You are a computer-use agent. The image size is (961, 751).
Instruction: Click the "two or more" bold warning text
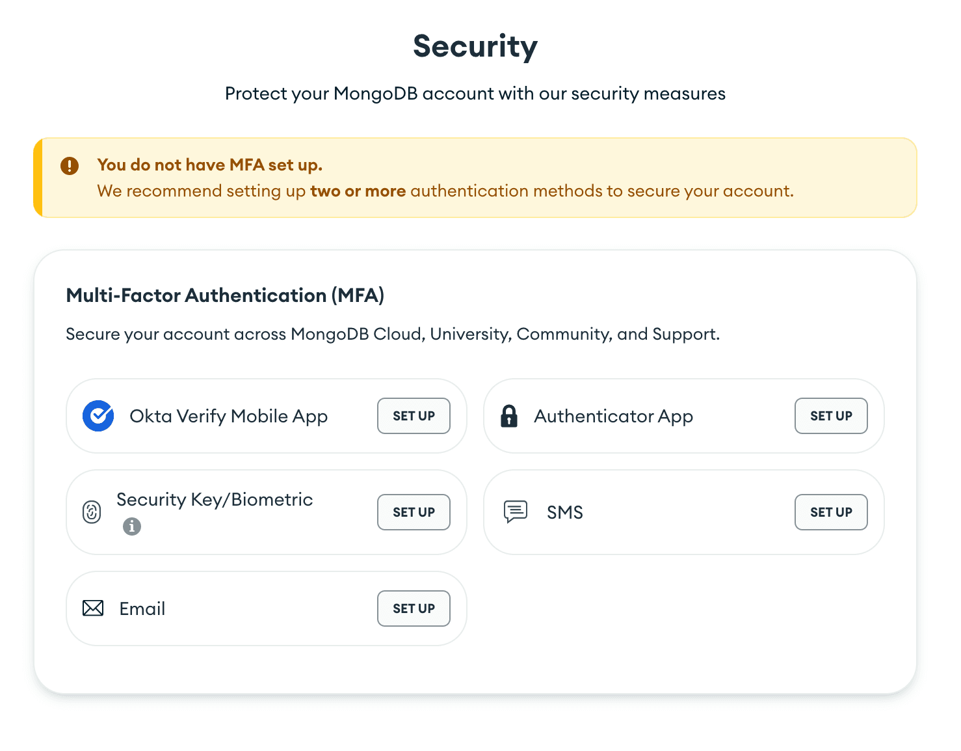tap(358, 191)
